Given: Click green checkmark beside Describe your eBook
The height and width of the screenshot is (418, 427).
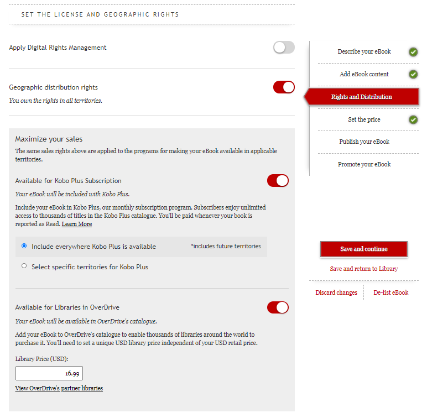Looking at the screenshot, I should click(x=413, y=52).
